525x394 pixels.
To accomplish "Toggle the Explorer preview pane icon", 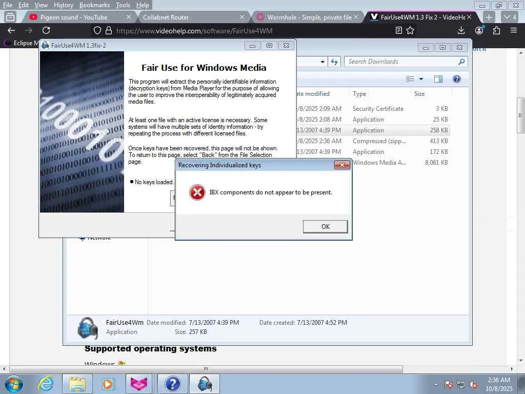I will 438,78.
